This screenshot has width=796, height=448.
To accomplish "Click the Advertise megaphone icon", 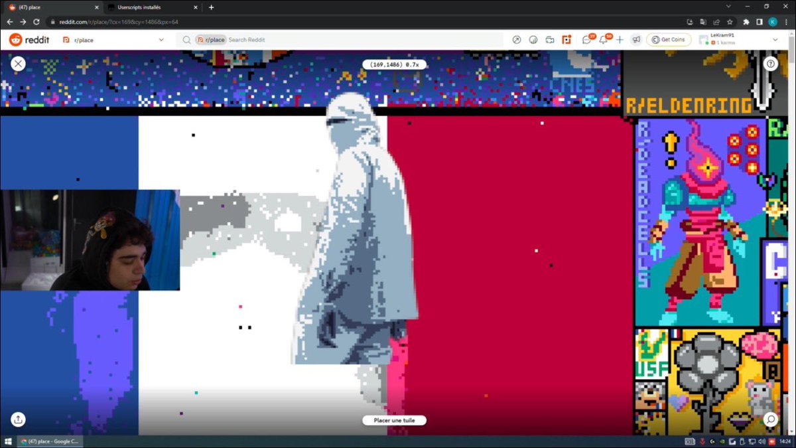I will [636, 40].
